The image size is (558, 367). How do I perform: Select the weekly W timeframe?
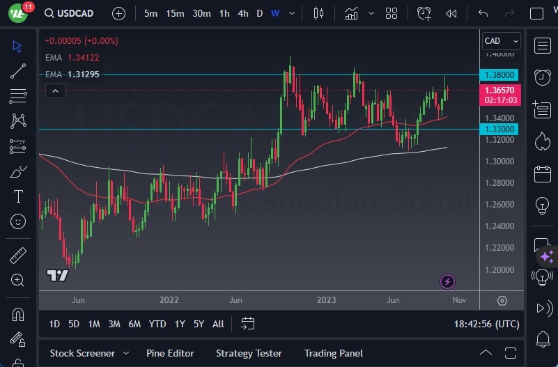pos(275,13)
